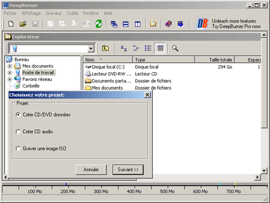This screenshot has height=203, width=270.
Task: Open the Fichier menu
Action: pyautogui.click(x=10, y=13)
